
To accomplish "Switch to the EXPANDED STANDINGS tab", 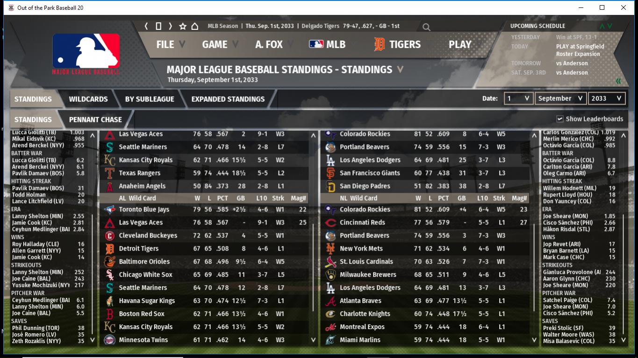I will click(x=228, y=99).
